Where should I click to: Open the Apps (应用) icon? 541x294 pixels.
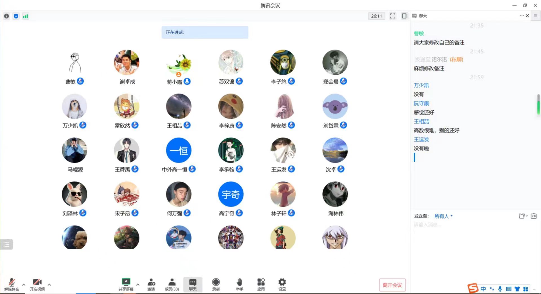click(x=261, y=284)
